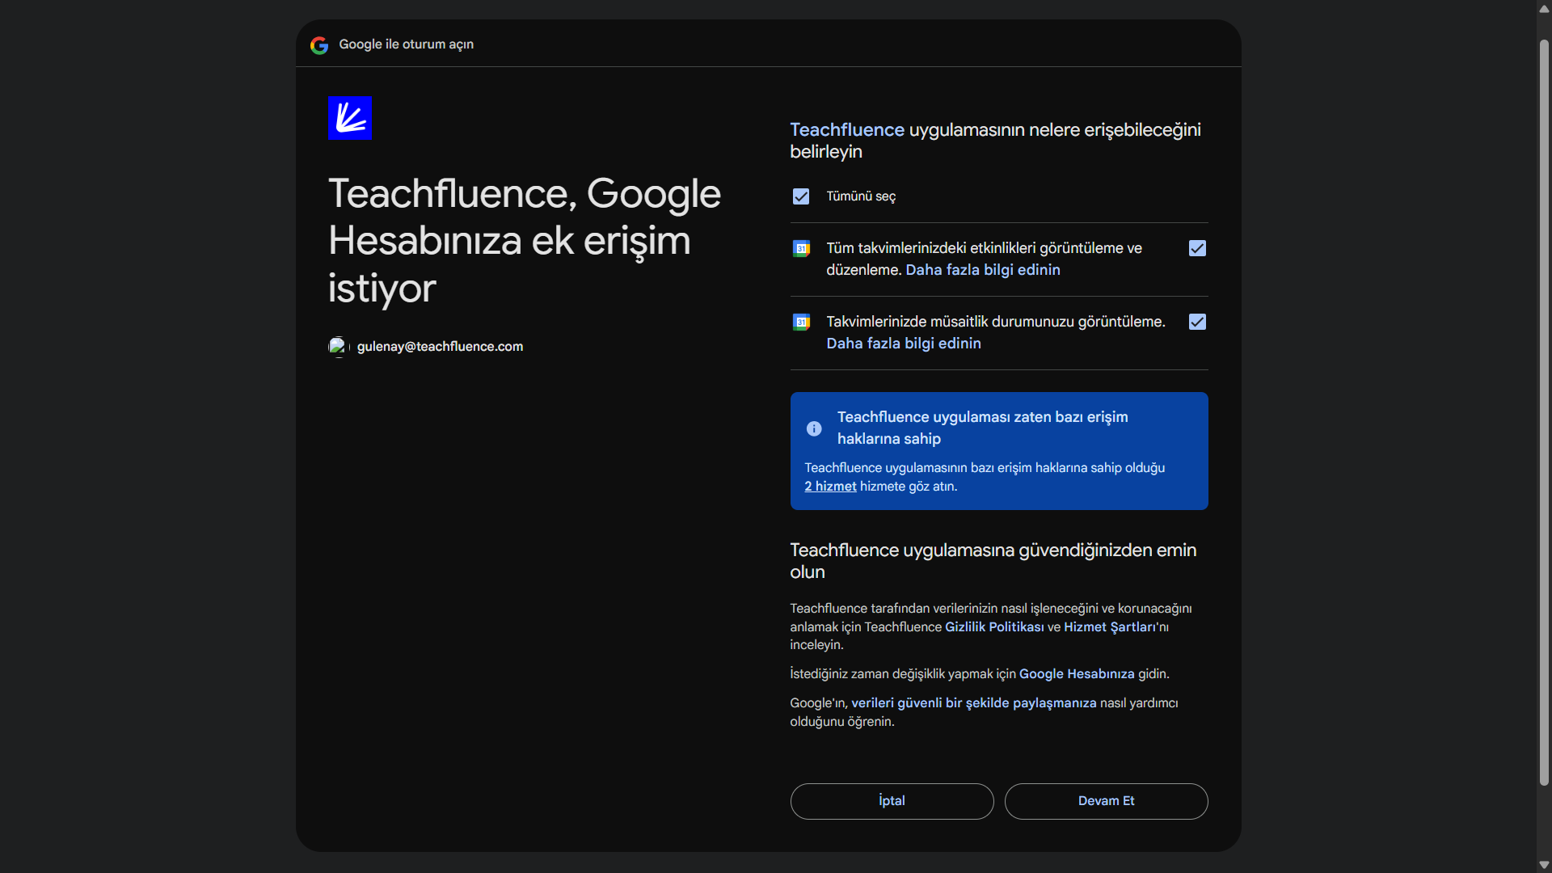
Task: Click the account avatar beside gulenay@teachfluence.com
Action: tap(338, 347)
